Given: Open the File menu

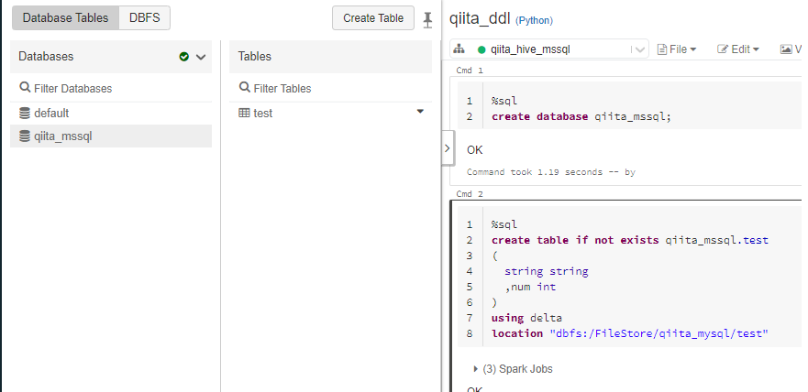Looking at the screenshot, I should click(677, 49).
